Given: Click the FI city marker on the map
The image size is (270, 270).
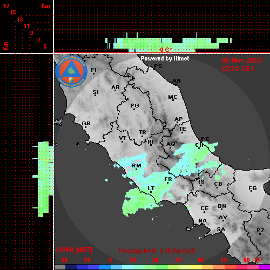Looking at the screenshot, I should [93, 73].
